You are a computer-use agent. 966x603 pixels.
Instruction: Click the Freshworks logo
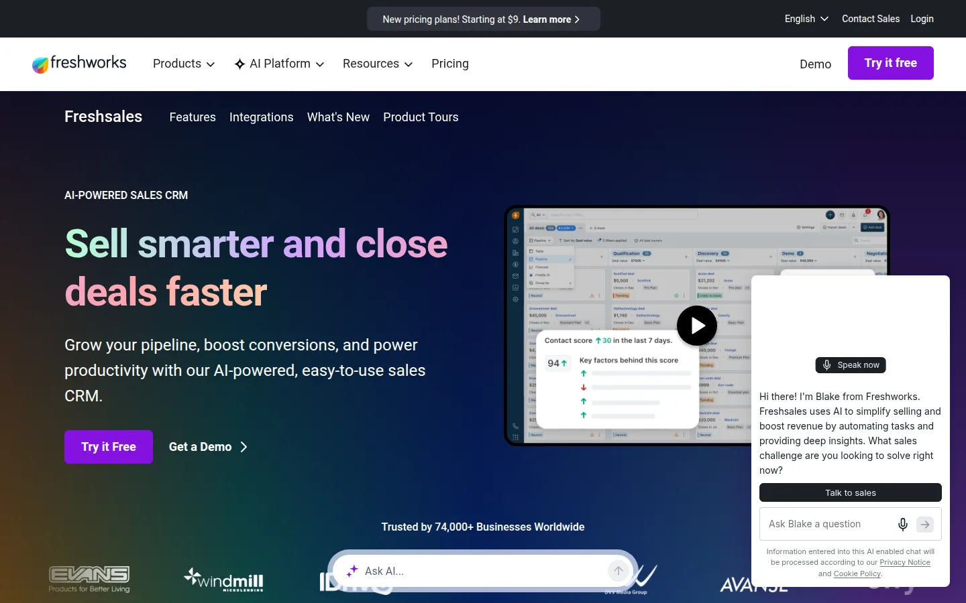coord(79,64)
